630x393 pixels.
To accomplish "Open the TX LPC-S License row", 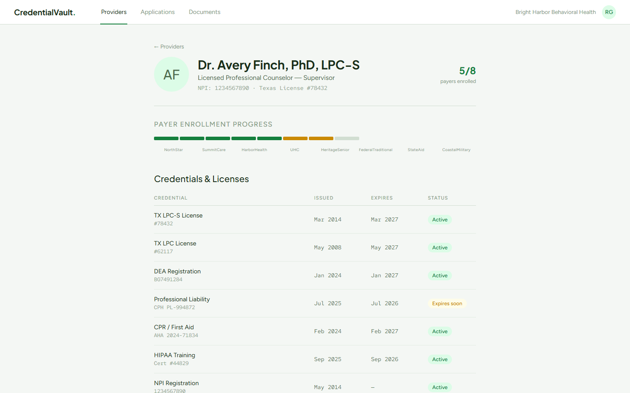I will point(315,220).
